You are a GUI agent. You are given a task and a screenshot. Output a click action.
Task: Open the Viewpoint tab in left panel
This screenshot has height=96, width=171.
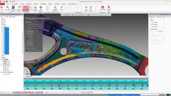[x=12, y=17]
